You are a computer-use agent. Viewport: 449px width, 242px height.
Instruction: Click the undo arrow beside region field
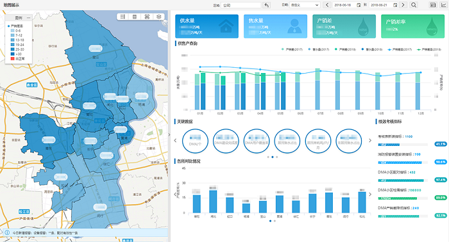click(267, 5)
